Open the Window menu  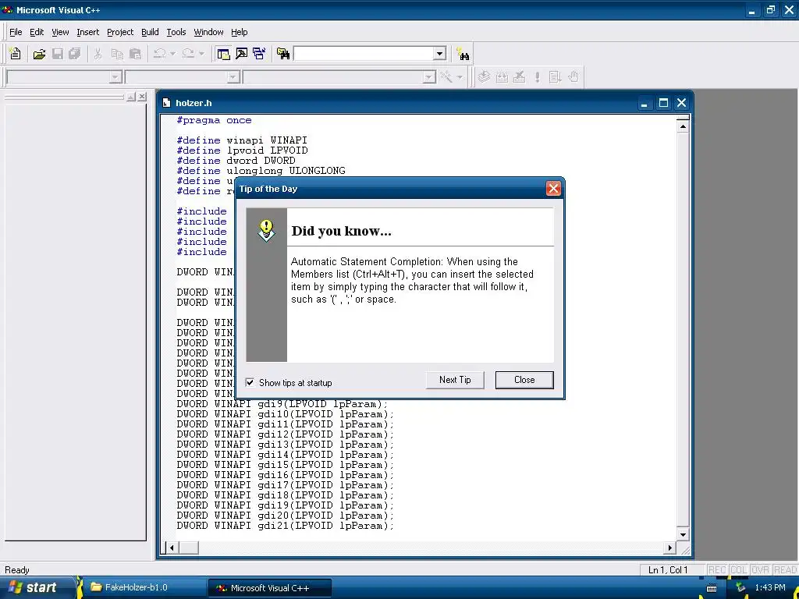[208, 32]
